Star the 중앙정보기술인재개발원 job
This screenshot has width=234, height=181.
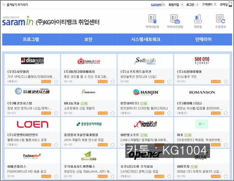113,145
